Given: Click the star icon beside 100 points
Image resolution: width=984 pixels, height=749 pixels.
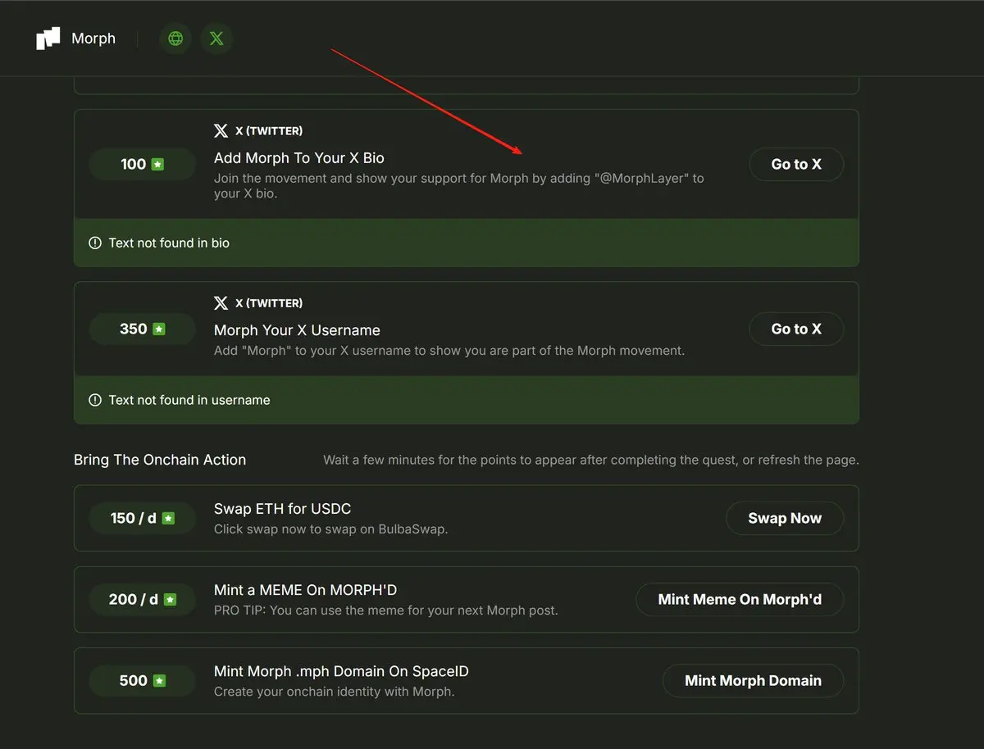Looking at the screenshot, I should click(158, 164).
